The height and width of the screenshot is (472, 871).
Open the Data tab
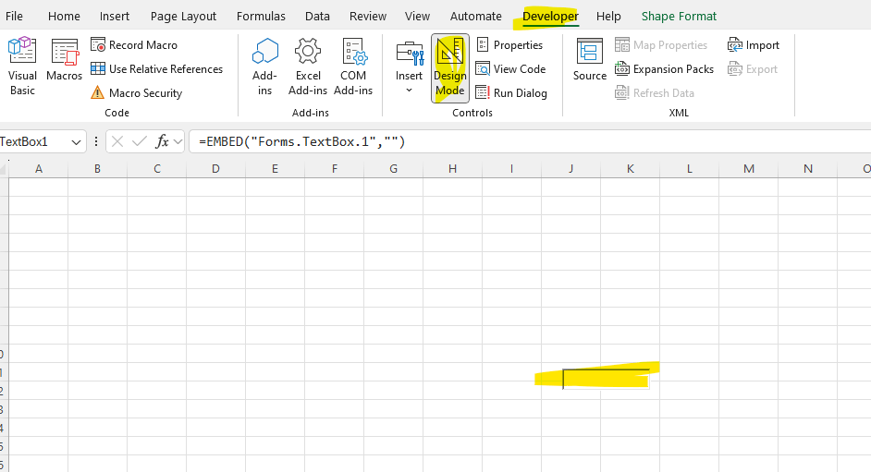click(x=317, y=16)
